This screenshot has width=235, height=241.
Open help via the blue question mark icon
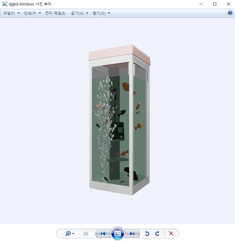pyautogui.click(x=230, y=13)
